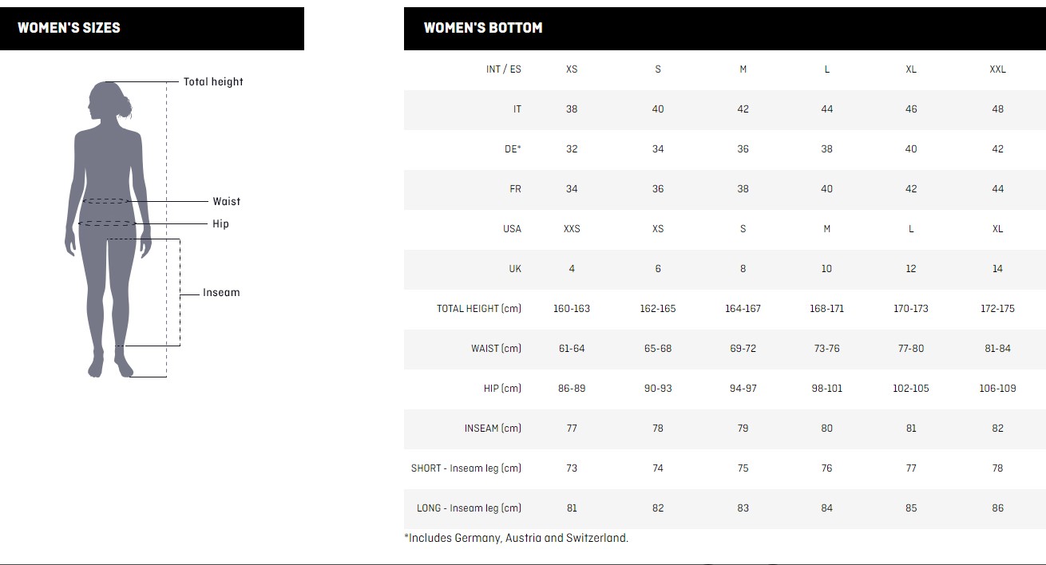Click the 94-97 hip measurement cell
Image resolution: width=1046 pixels, height=565 pixels.
click(743, 389)
